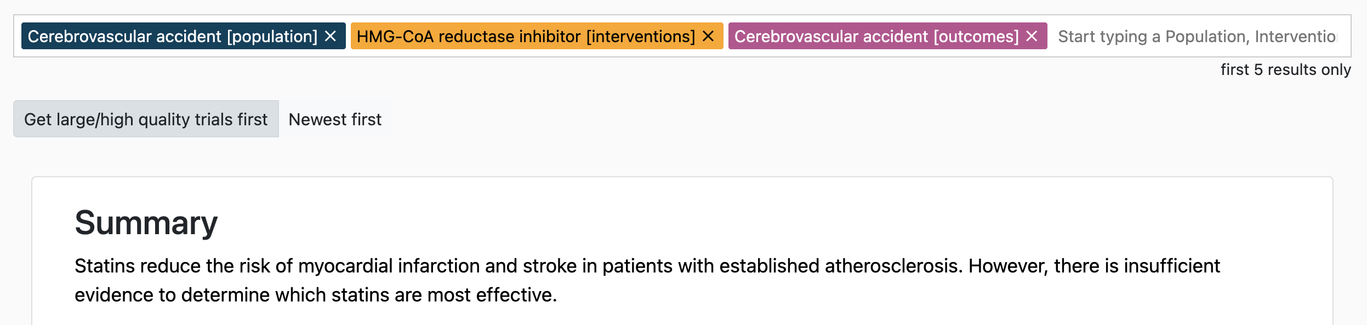Click the Summary heading
This screenshot has height=325, width=1367.
click(x=146, y=223)
